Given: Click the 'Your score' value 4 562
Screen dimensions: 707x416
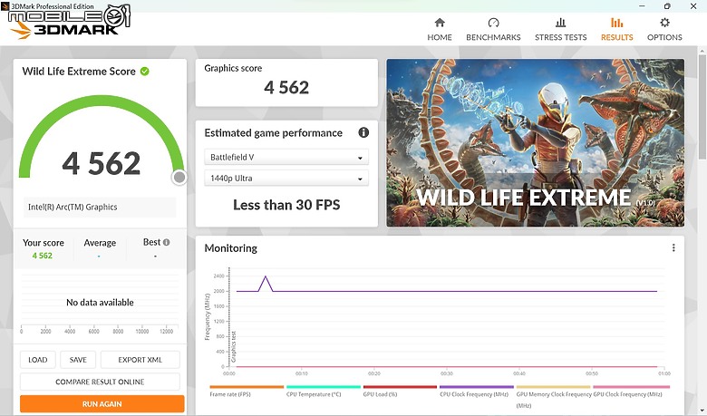Looking at the screenshot, I should [x=43, y=256].
